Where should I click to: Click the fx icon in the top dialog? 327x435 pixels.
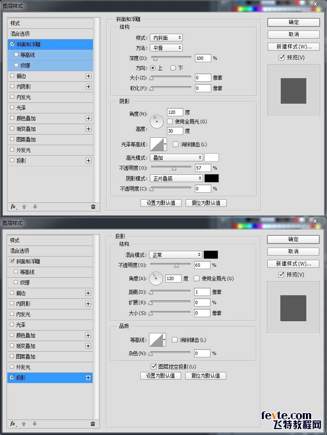click(13, 207)
